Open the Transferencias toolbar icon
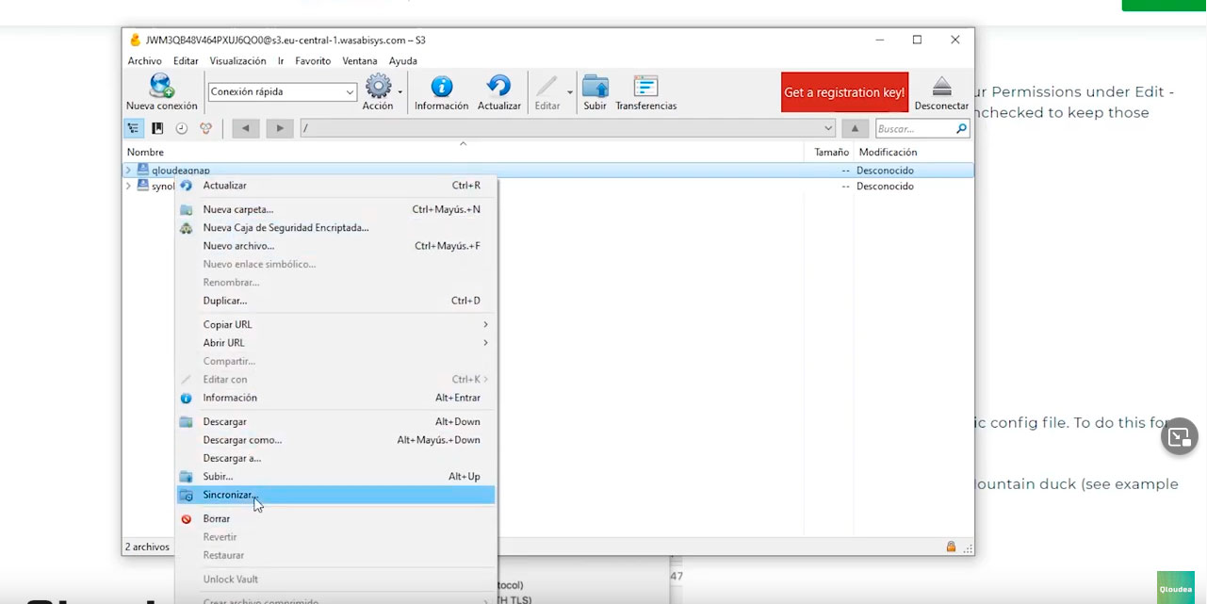Image resolution: width=1207 pixels, height=604 pixels. [645, 86]
